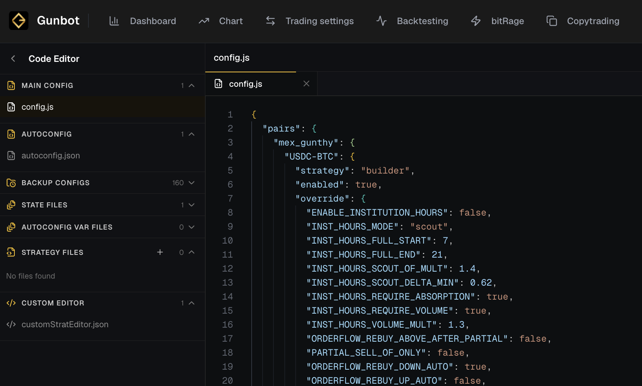
Task: Click the Dashboard bar chart icon
Action: (x=114, y=21)
